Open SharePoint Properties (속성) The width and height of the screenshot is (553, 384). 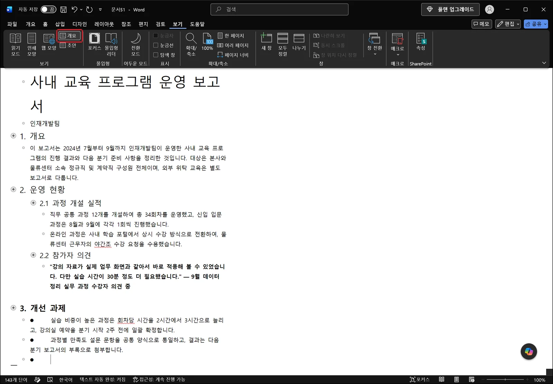(421, 42)
